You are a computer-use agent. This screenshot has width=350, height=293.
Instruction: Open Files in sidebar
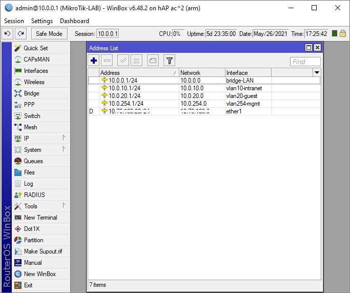tap(41, 172)
